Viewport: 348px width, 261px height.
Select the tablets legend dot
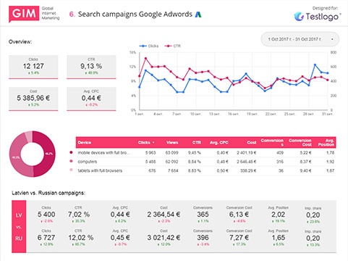71,170
